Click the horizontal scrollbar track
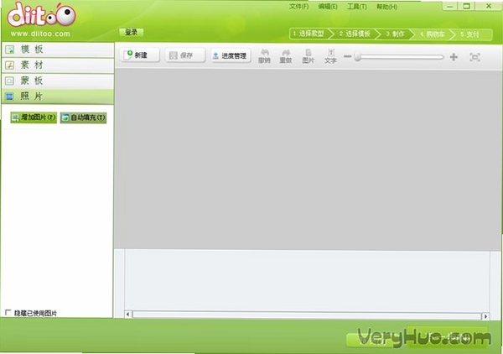The height and width of the screenshot is (354, 503). tap(307, 315)
